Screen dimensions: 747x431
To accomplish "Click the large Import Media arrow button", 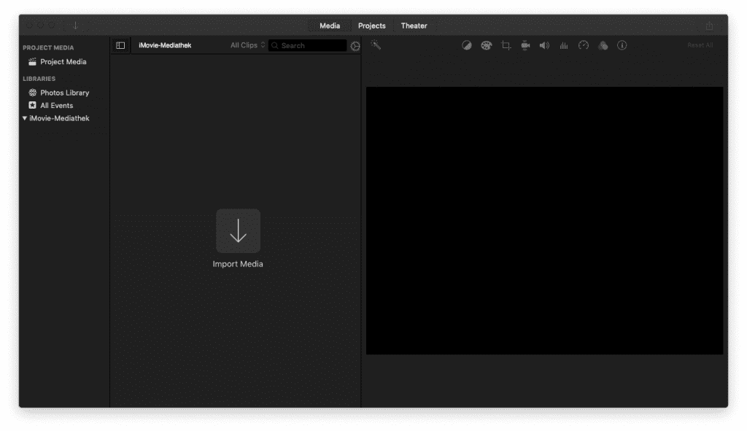I will click(x=239, y=231).
